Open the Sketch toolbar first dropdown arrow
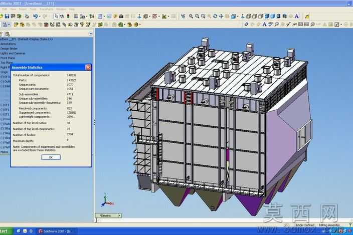353x235 pixels. pyautogui.click(x=9, y=25)
